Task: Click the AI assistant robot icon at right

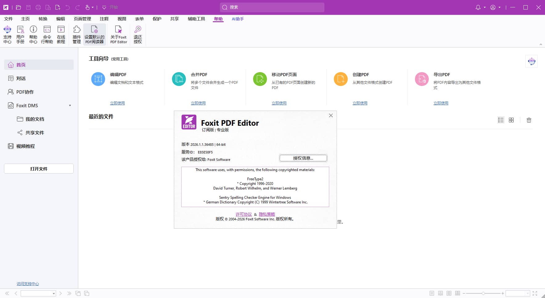Action: pos(532,61)
